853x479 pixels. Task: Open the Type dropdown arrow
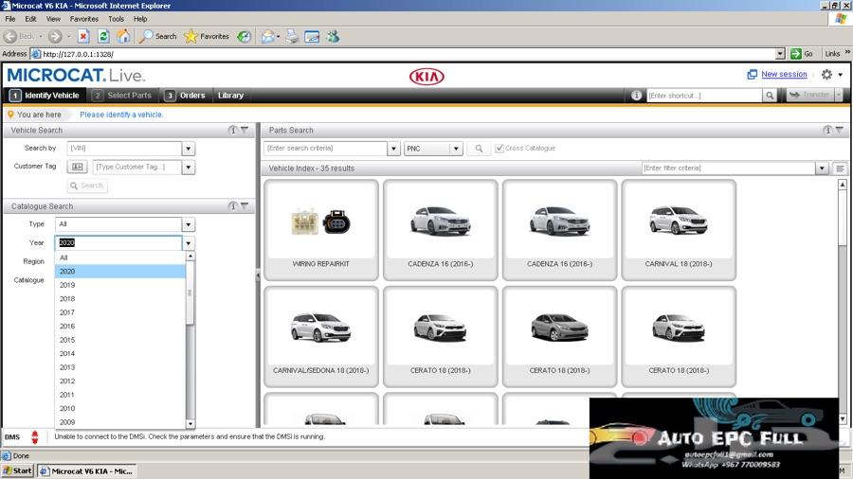point(189,224)
